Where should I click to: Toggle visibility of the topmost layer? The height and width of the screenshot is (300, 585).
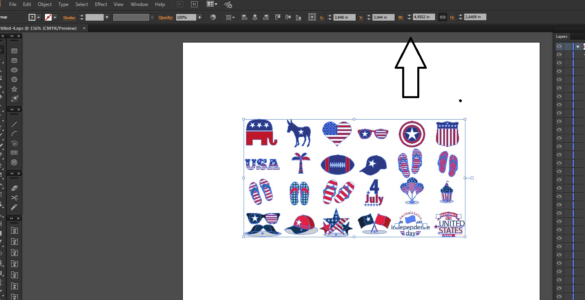[559, 46]
